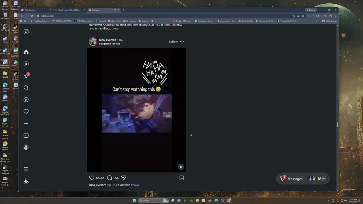Open Instagram search magnifier in sidebar
This screenshot has width=363, height=204.
tap(26, 88)
